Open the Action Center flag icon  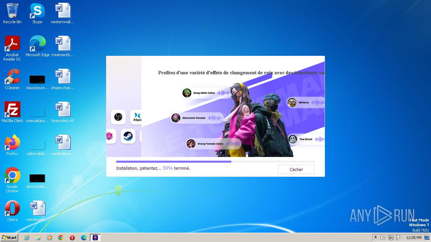(x=399, y=238)
